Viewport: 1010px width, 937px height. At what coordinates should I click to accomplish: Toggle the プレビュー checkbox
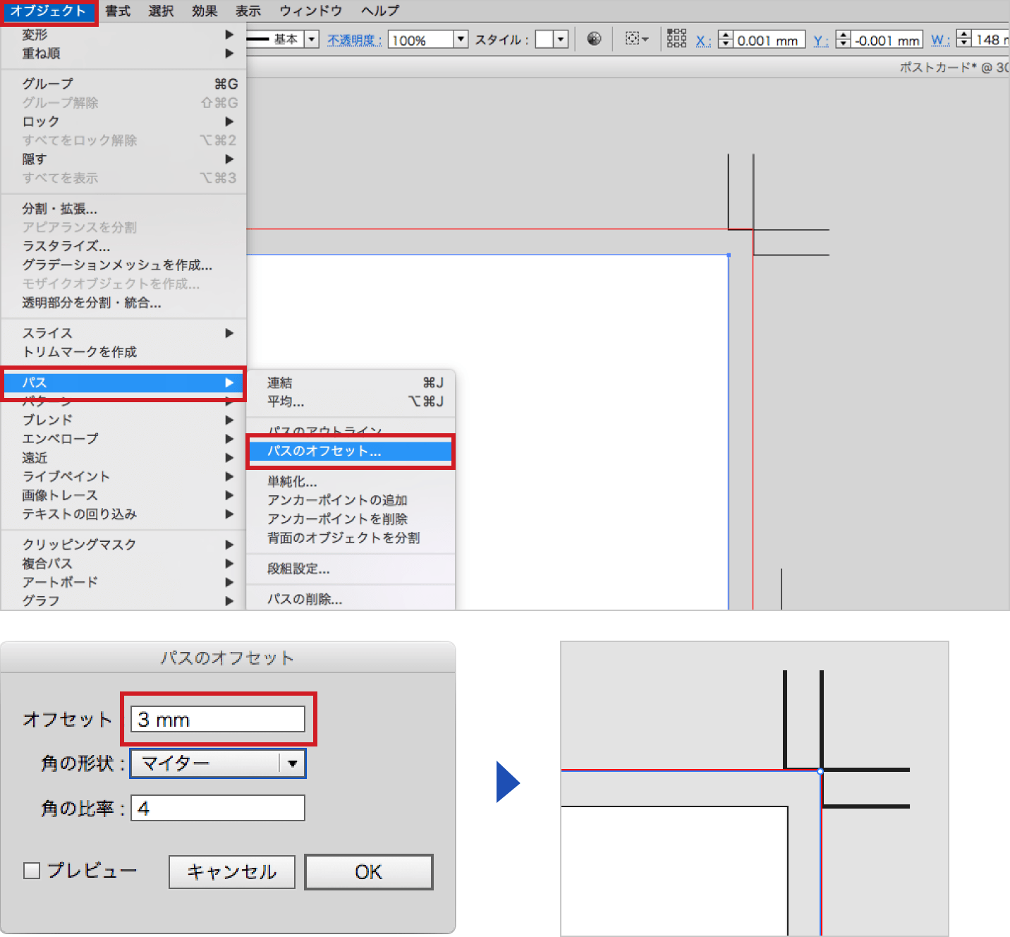(32, 871)
